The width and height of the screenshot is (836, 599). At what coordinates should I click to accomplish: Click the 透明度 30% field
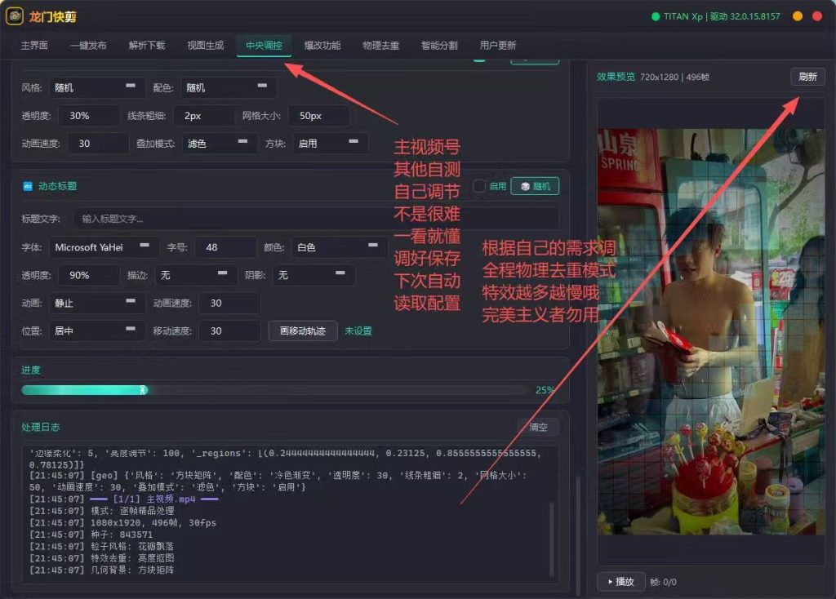pos(90,116)
